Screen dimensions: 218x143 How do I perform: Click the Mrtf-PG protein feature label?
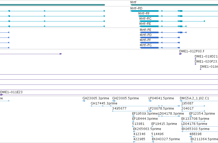[146, 45]
